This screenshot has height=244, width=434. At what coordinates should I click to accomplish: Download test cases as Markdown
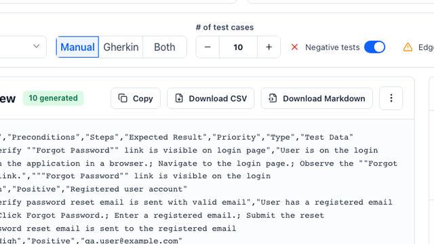tap(317, 98)
